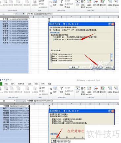Close the step 1 text wizard dialog
Screen dimensions: 121x143
pyautogui.click(x=113, y=24)
